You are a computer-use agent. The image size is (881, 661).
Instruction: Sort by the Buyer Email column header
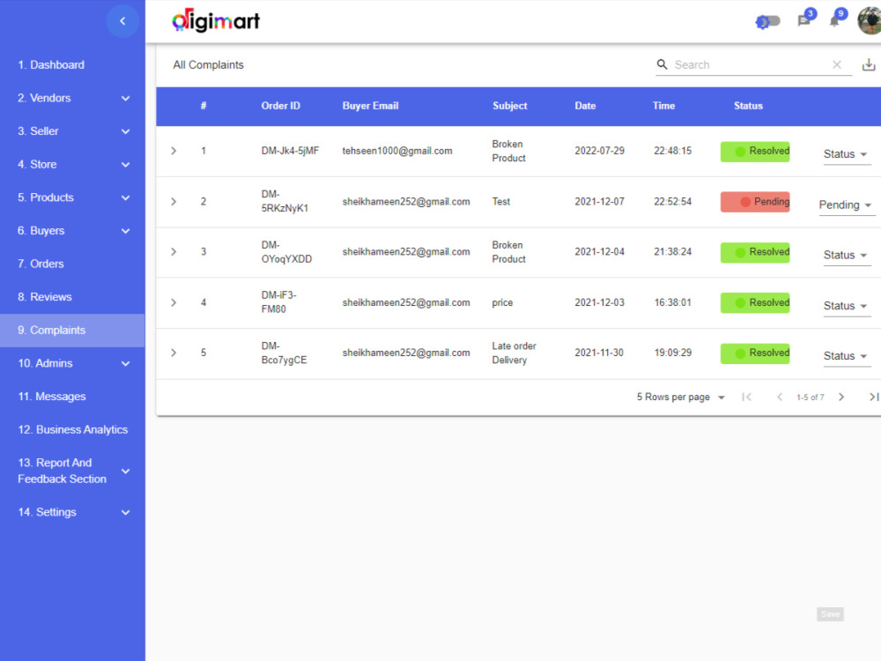tap(370, 106)
